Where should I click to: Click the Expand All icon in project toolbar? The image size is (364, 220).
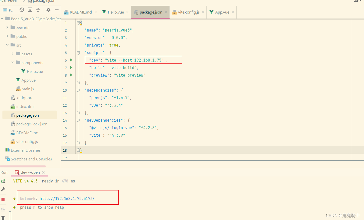pyautogui.click(x=30, y=10)
